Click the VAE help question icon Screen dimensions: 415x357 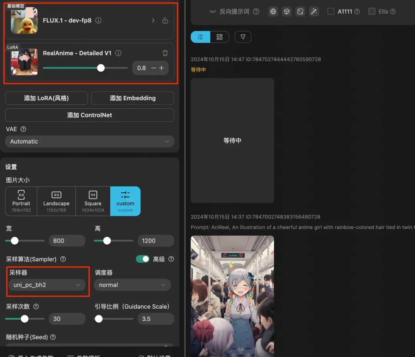[23, 129]
